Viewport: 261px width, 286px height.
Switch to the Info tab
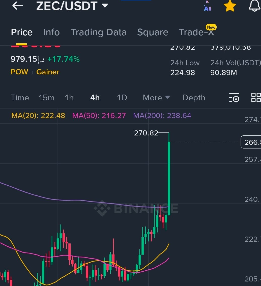pyautogui.click(x=51, y=32)
